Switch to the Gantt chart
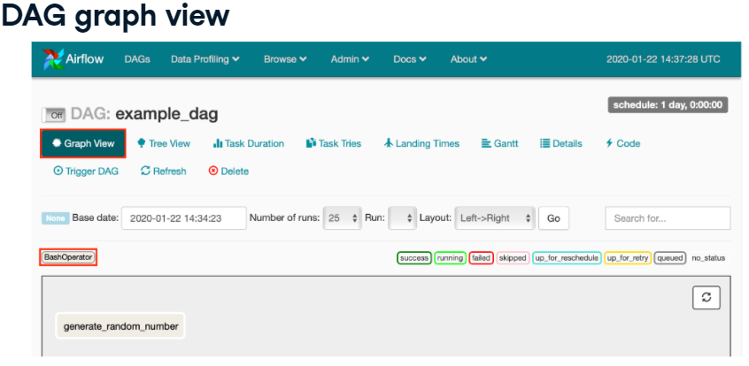This screenshot has width=749, height=366. click(500, 143)
